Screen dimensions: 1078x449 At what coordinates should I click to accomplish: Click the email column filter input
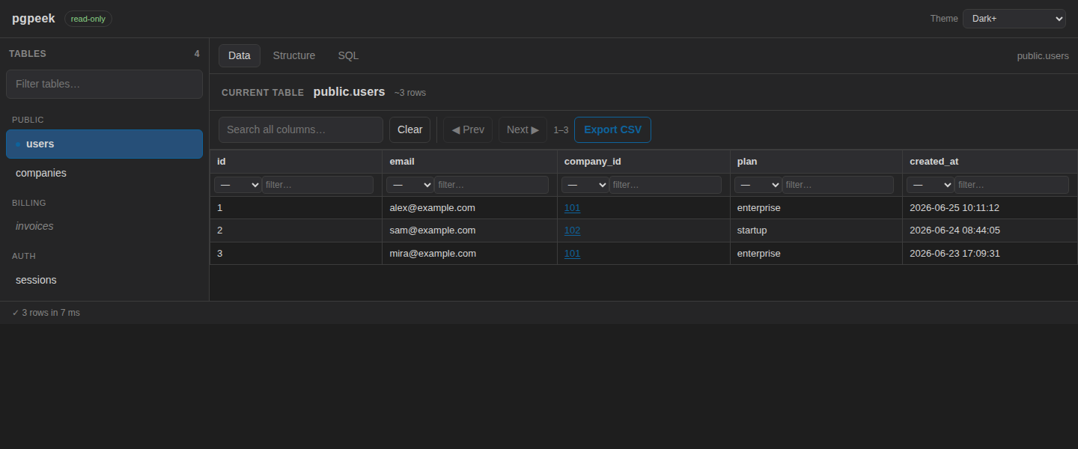click(x=491, y=185)
